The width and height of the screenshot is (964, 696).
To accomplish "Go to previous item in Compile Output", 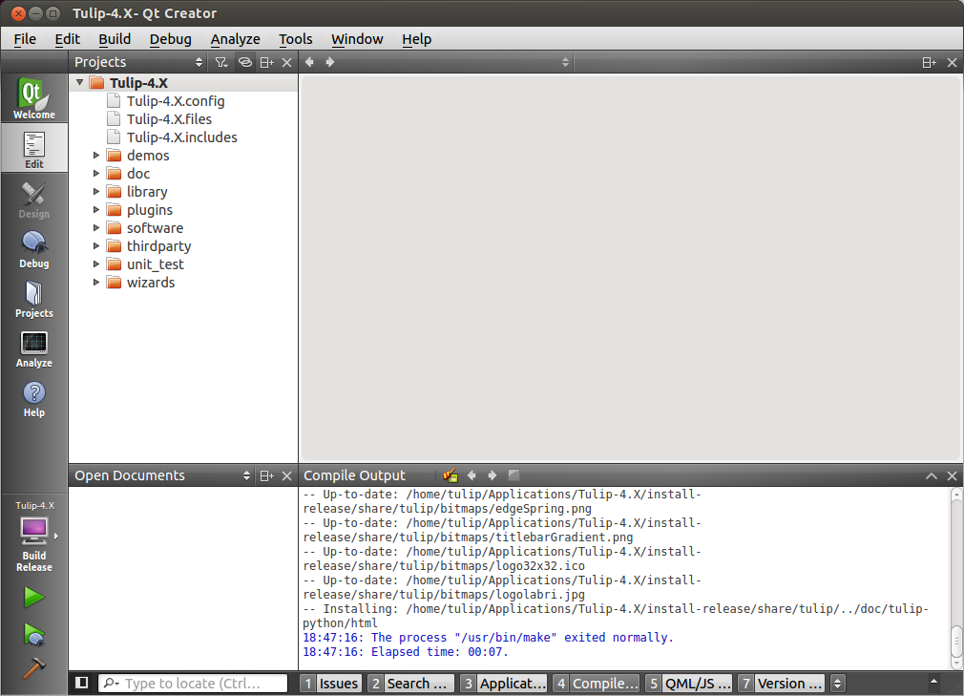I will (x=472, y=475).
